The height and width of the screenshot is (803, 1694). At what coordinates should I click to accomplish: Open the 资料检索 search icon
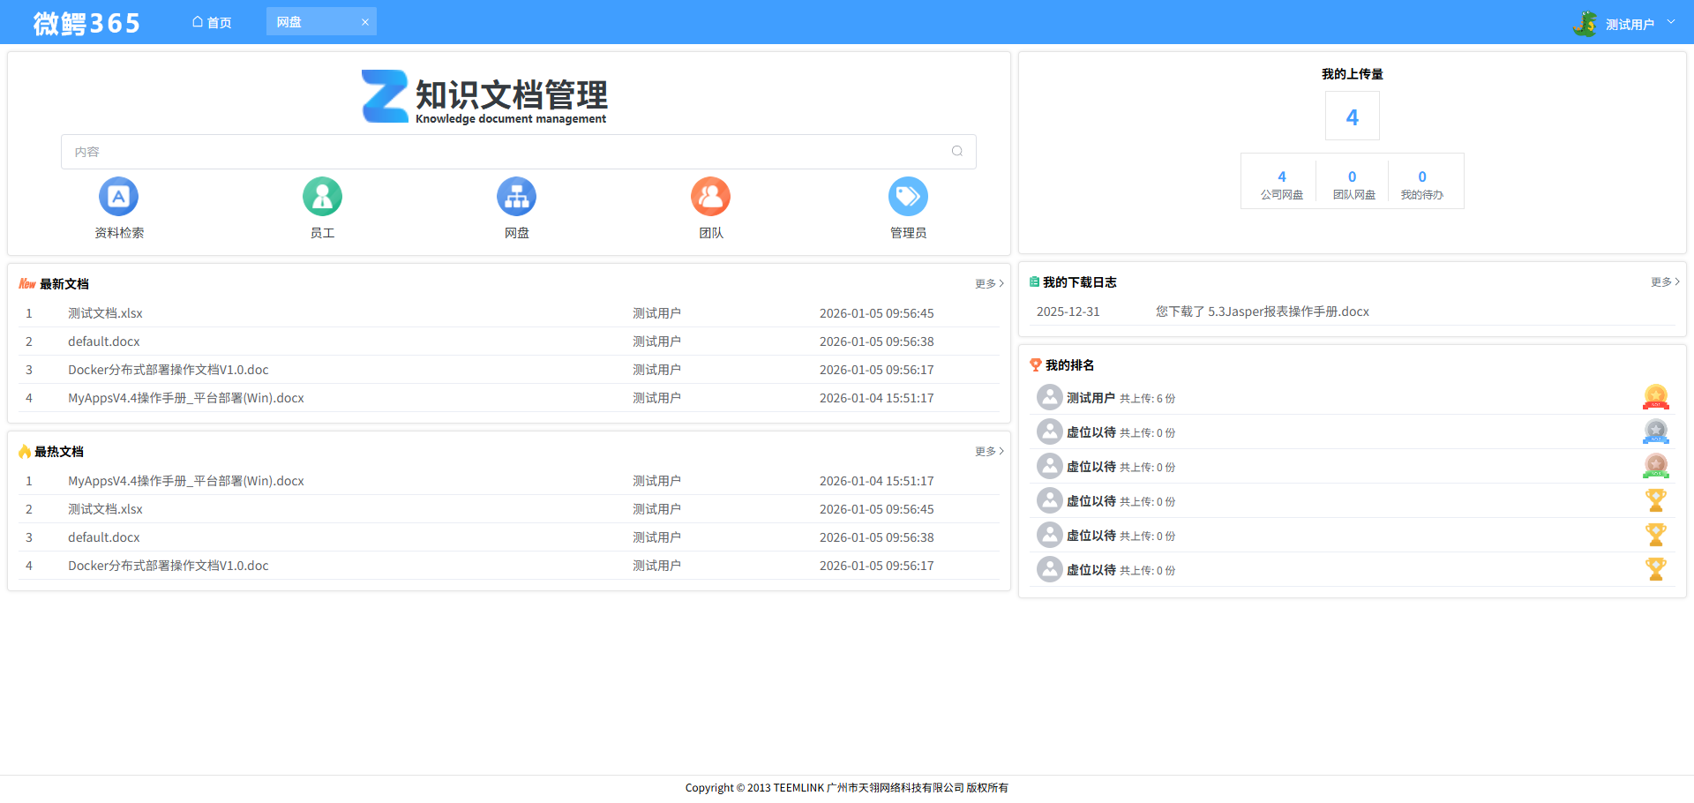click(x=119, y=196)
